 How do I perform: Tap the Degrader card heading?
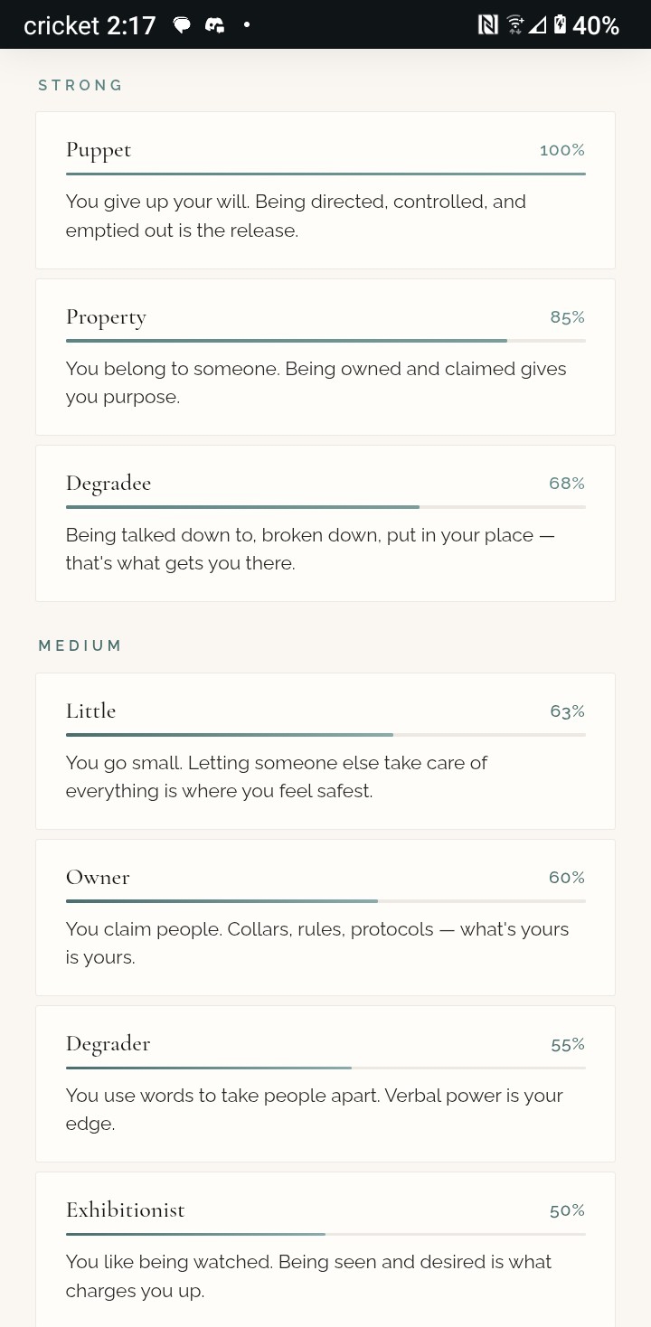coord(108,1044)
